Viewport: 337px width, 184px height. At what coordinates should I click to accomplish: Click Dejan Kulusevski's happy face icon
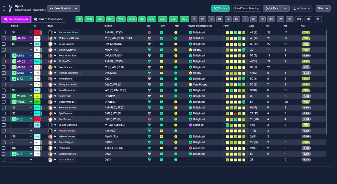click(190, 50)
